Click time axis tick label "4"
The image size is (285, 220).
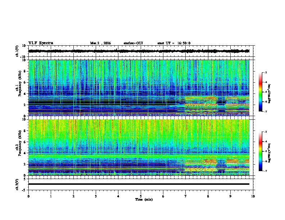click(x=118, y=196)
